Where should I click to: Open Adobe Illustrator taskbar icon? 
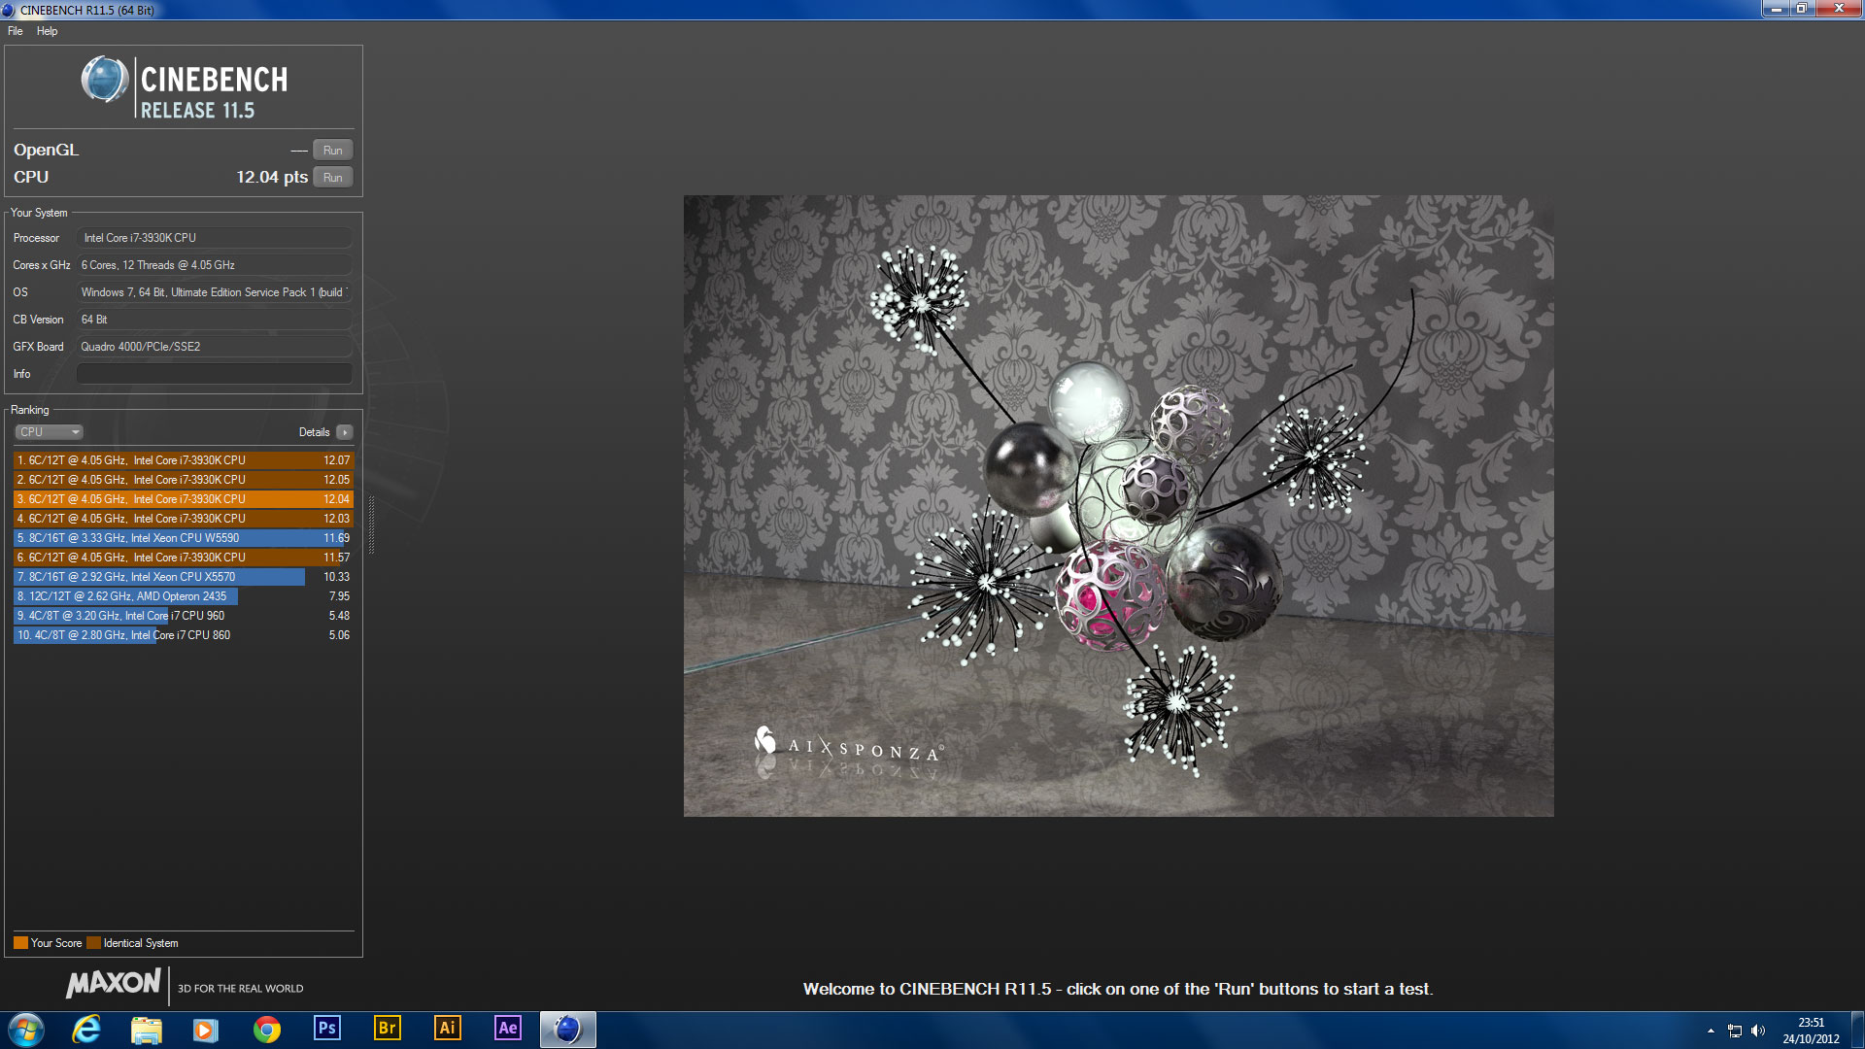pyautogui.click(x=447, y=1029)
